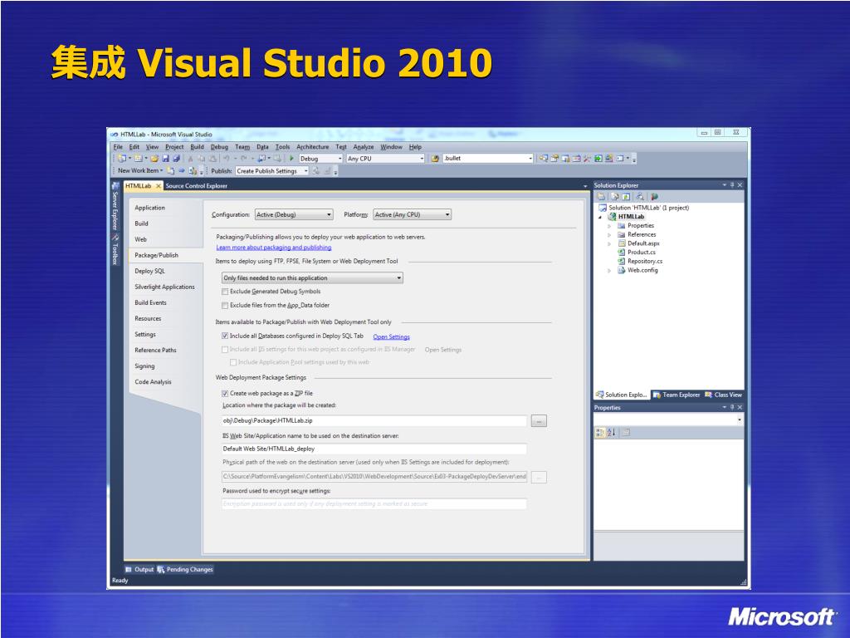Select the Code Analysis properties tab
This screenshot has height=638, width=850.
click(x=153, y=382)
